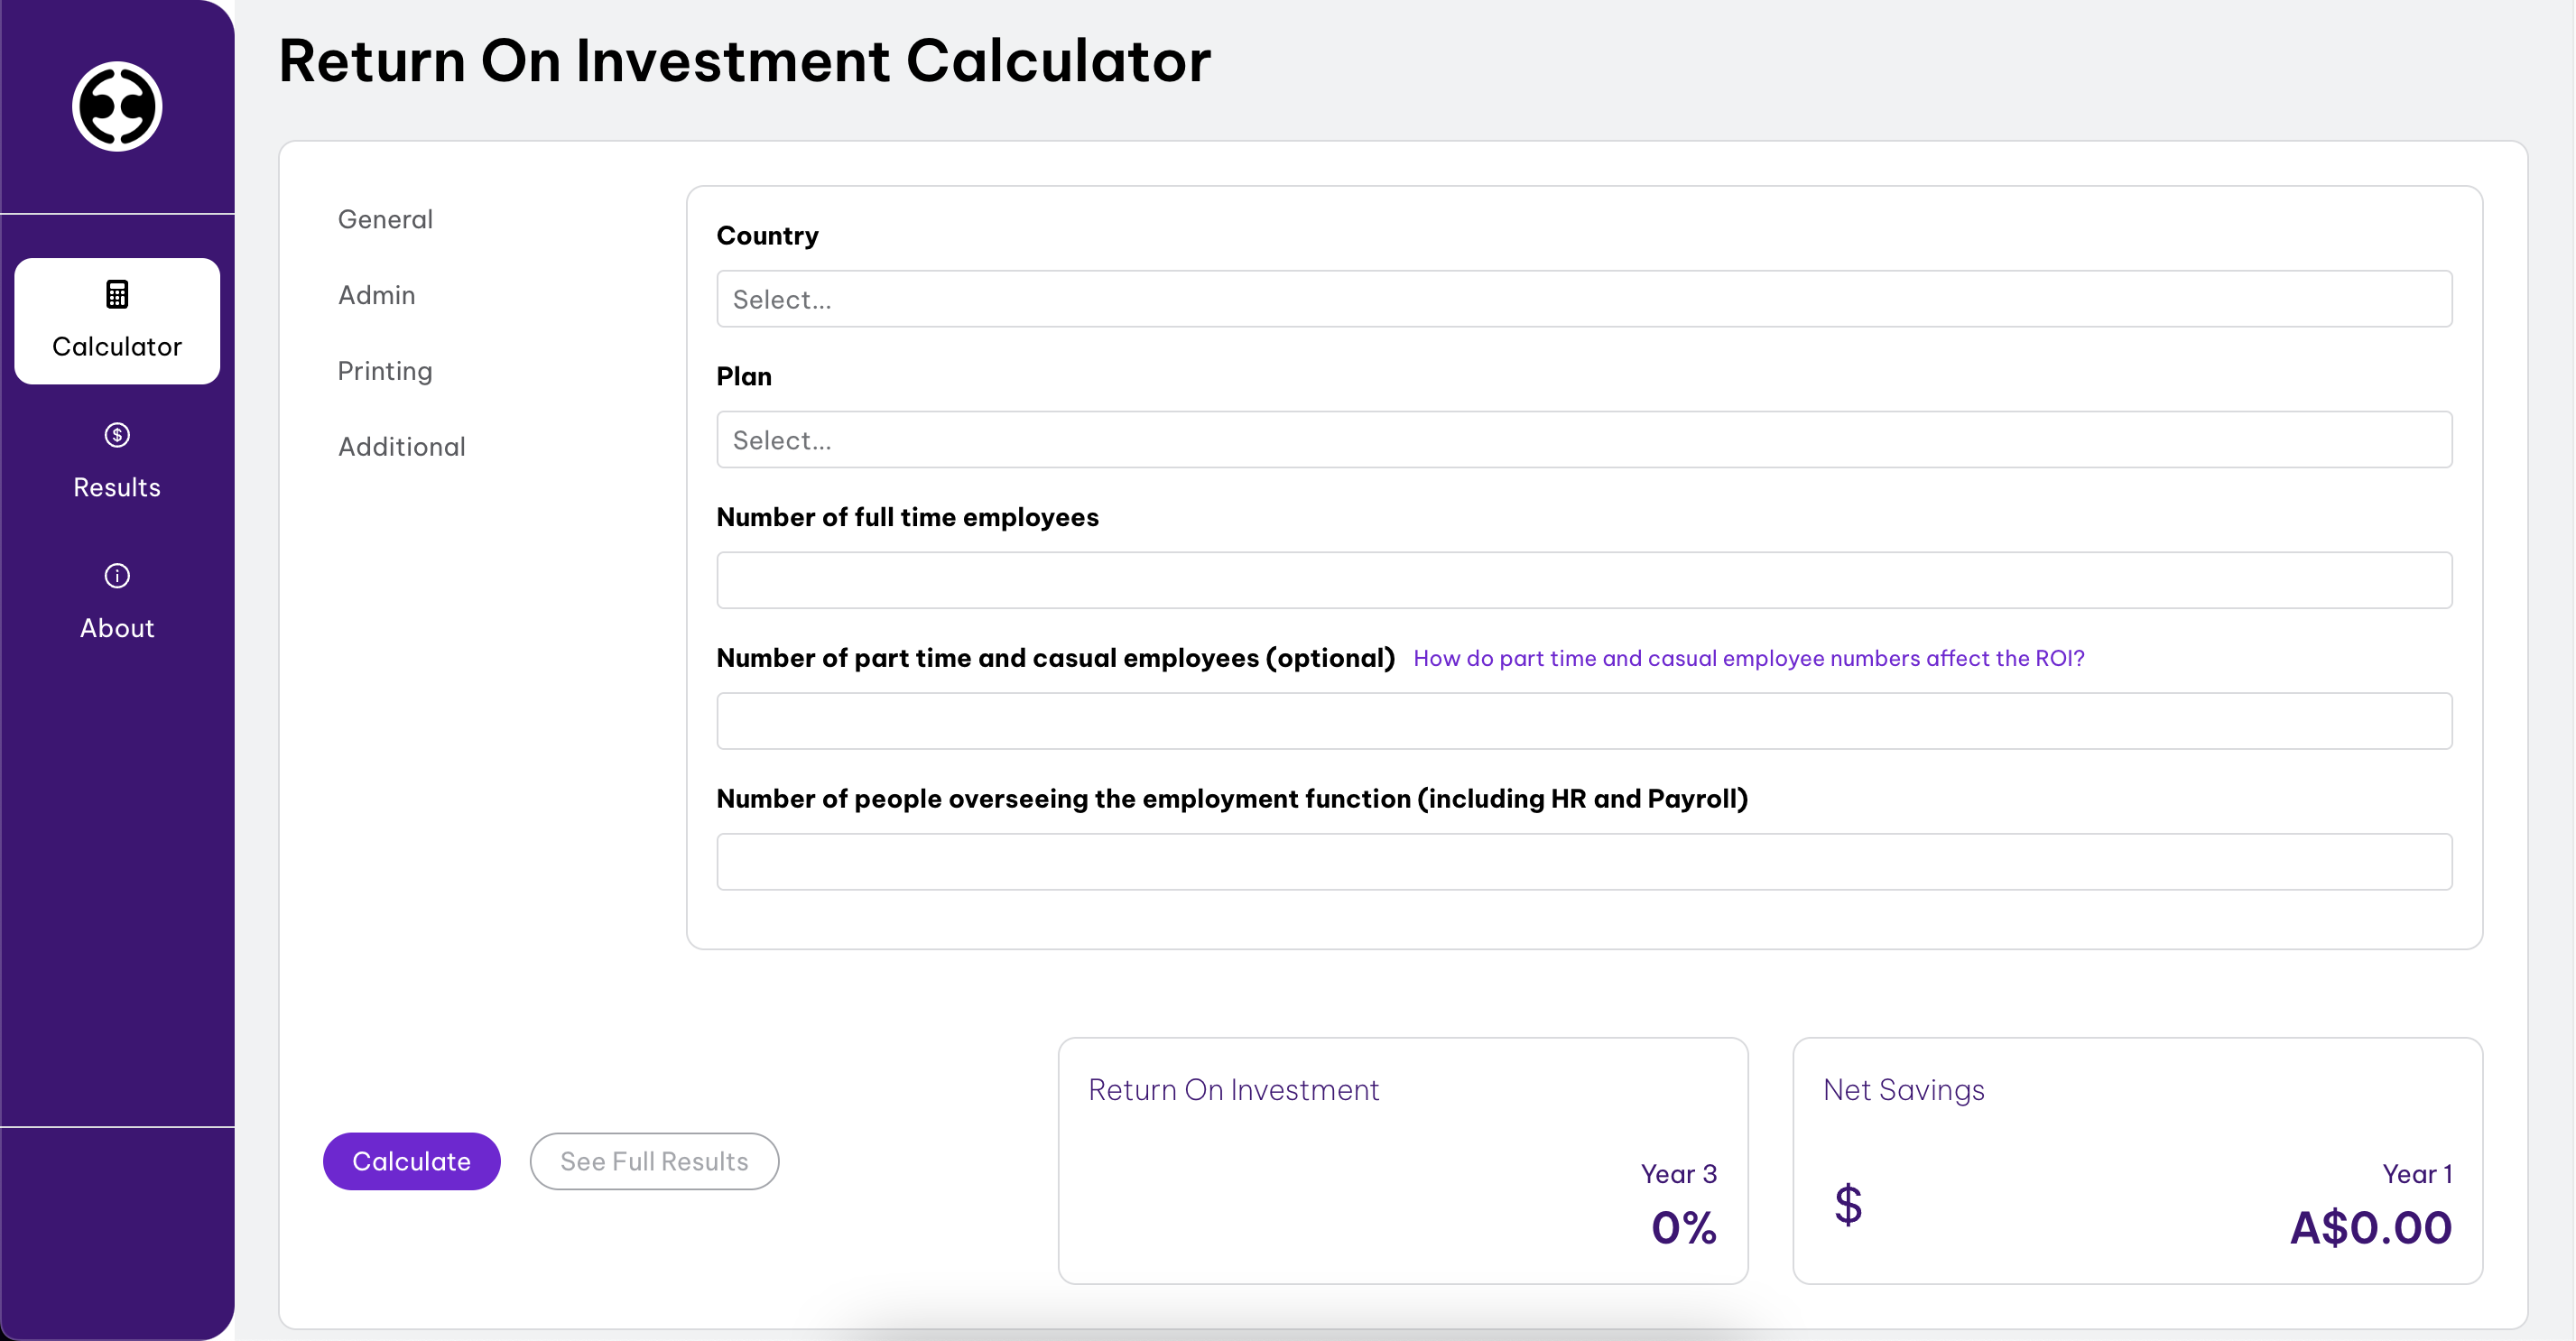2576x1341 pixels.
Task: Focus part time and casual employees field
Action: pyautogui.click(x=1584, y=721)
